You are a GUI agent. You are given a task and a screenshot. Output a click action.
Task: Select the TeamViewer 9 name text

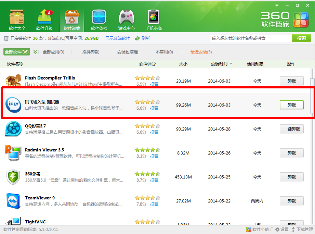point(40,198)
